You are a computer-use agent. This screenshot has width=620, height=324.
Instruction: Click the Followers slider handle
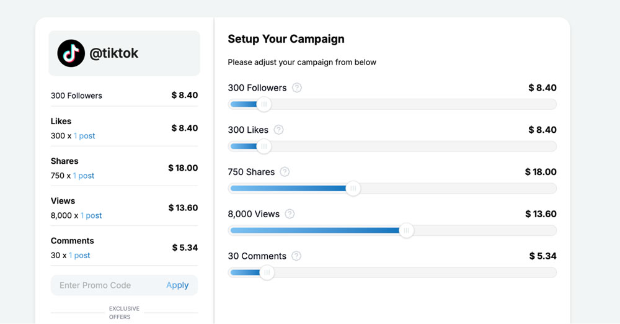pyautogui.click(x=264, y=104)
